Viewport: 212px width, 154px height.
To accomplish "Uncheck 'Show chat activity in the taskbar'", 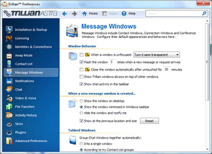I will [x=81, y=84].
